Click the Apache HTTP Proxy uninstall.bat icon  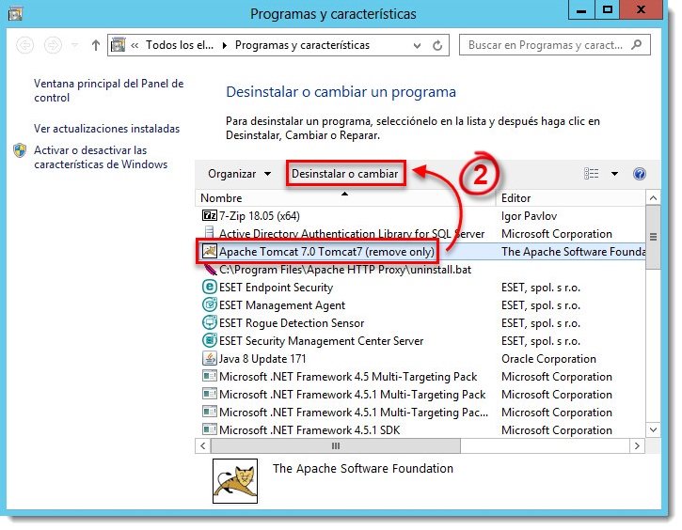tap(210, 270)
